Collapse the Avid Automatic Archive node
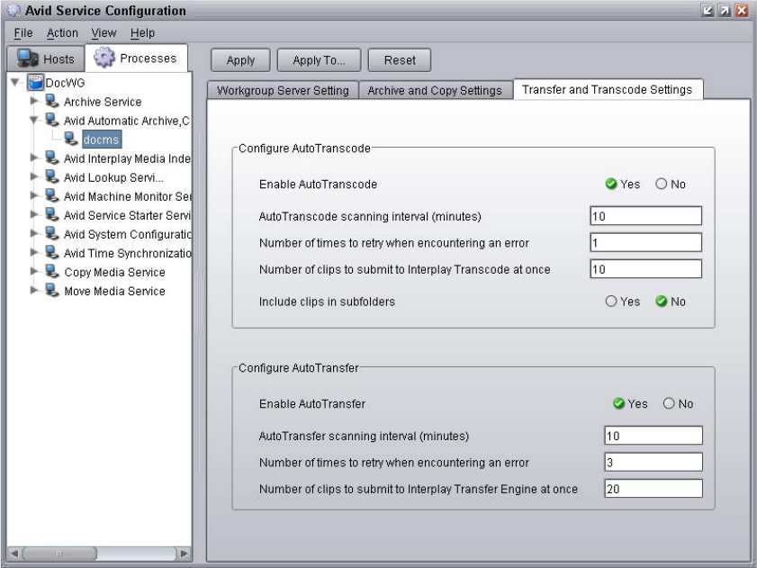The height and width of the screenshot is (568, 757). click(x=34, y=120)
